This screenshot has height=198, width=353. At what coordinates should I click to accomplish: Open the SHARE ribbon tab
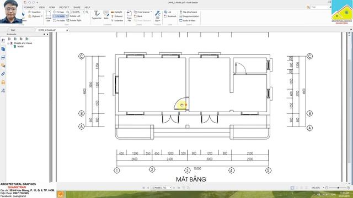pyautogui.click(x=77, y=7)
